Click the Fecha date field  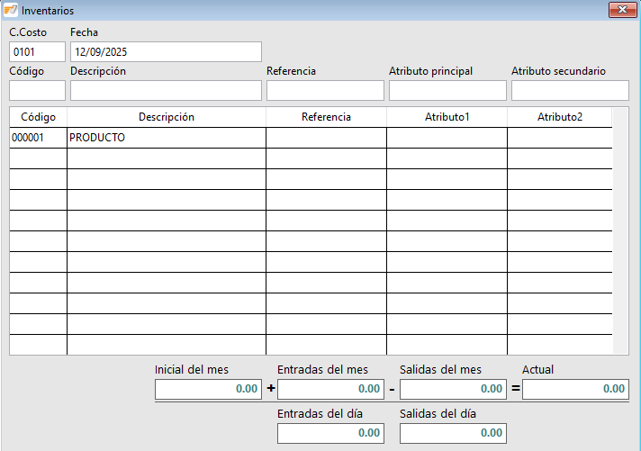click(x=166, y=52)
